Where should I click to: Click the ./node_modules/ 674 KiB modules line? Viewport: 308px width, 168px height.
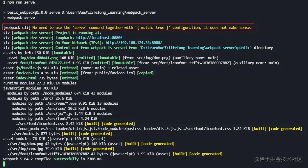tap(59, 93)
